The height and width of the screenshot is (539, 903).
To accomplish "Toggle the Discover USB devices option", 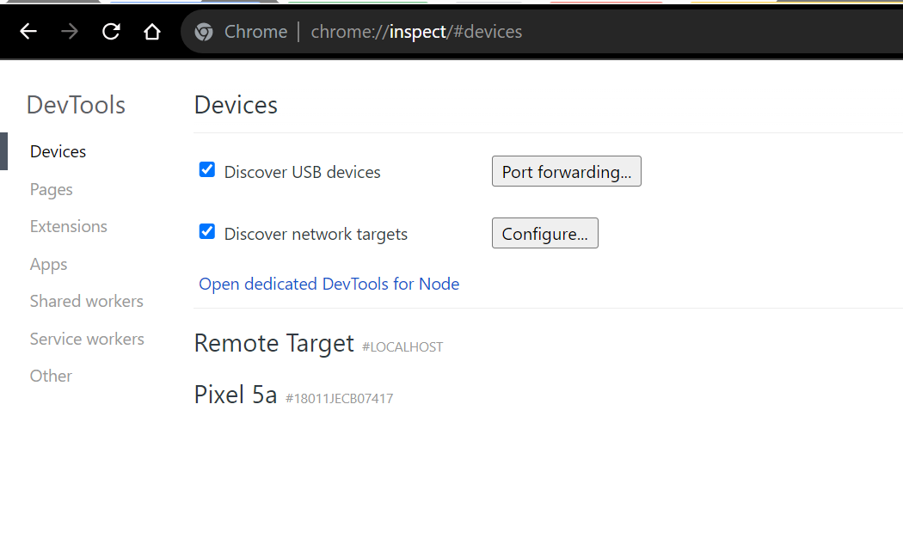I will 206,169.
